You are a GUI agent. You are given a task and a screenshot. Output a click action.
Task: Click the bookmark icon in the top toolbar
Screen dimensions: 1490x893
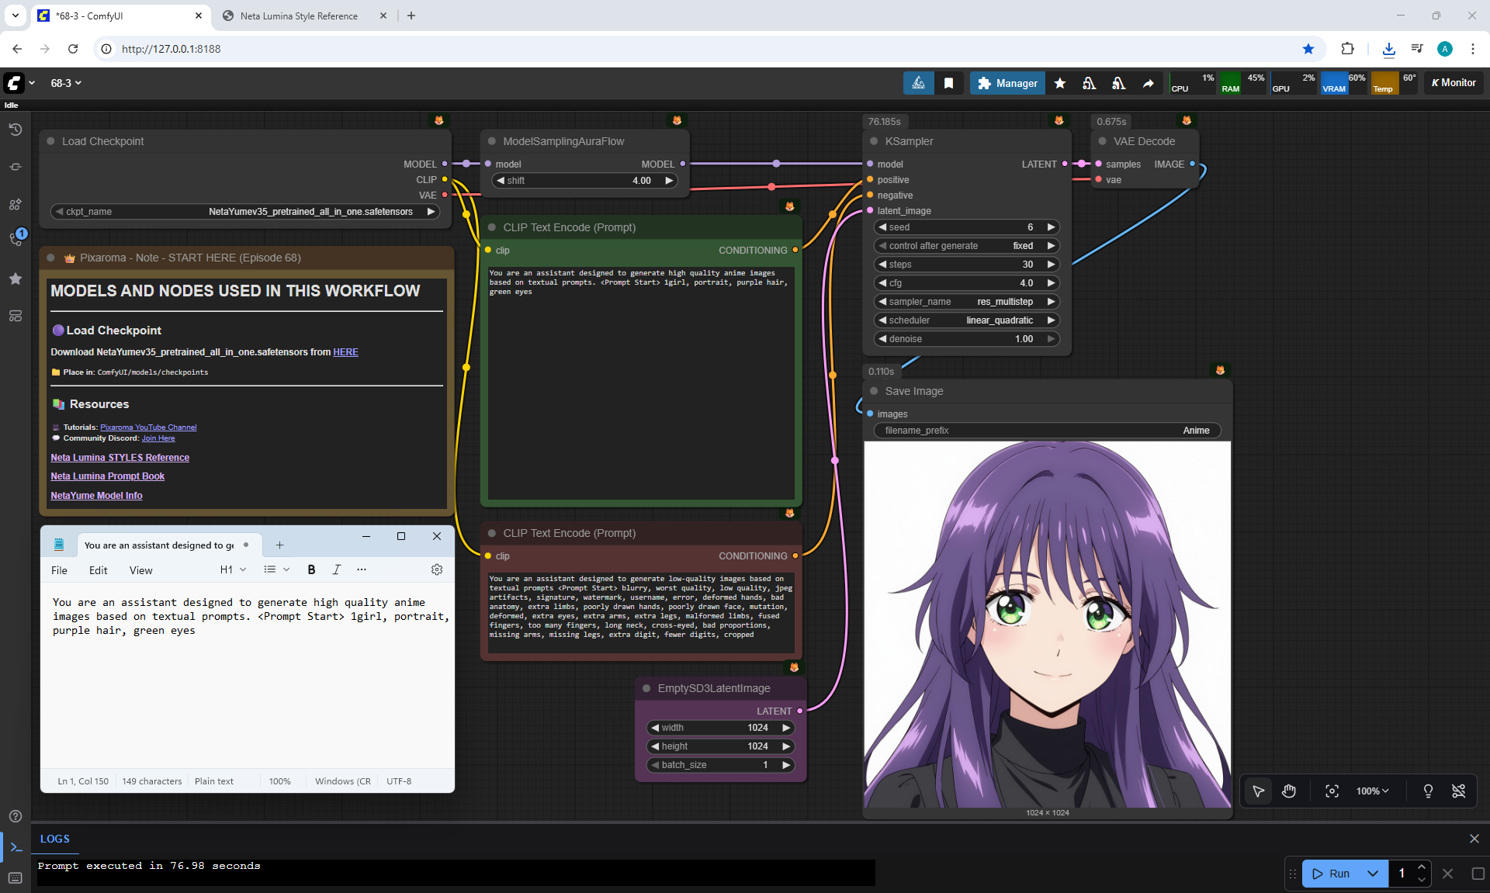click(948, 83)
